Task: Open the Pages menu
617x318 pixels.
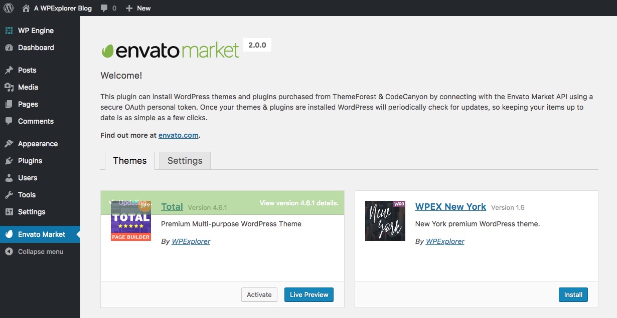Action: point(40,104)
